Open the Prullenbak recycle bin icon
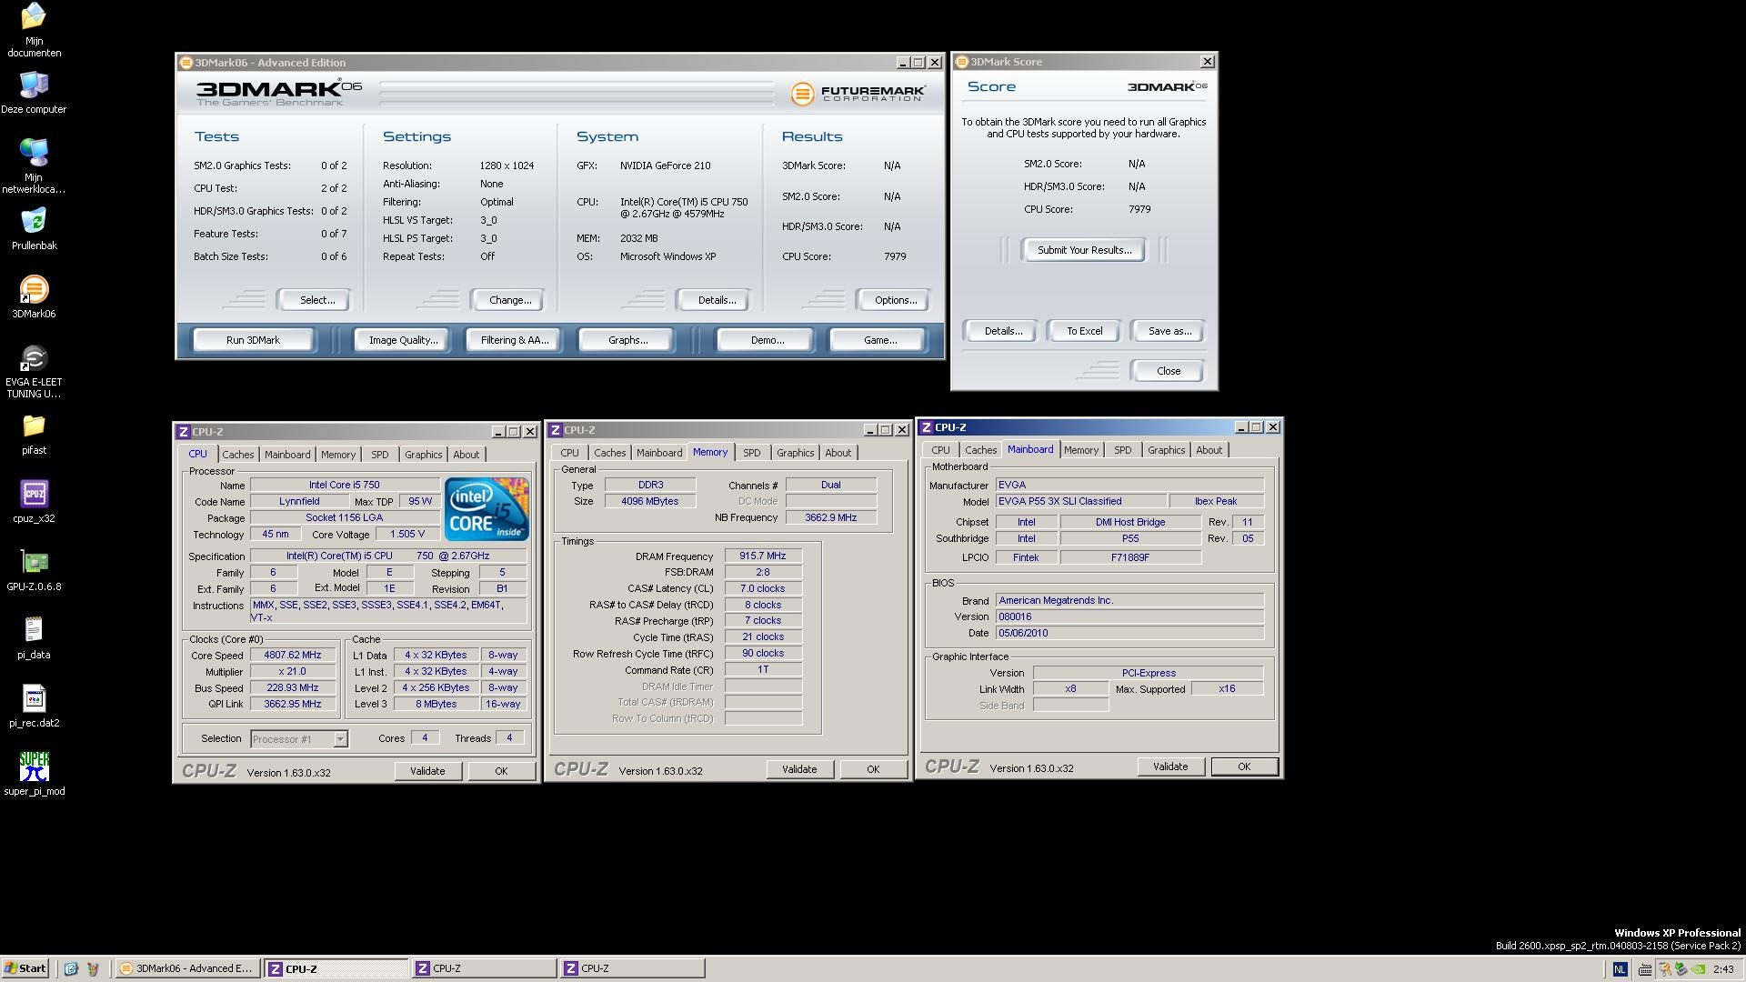Viewport: 1746px width, 982px height. pos(34,229)
